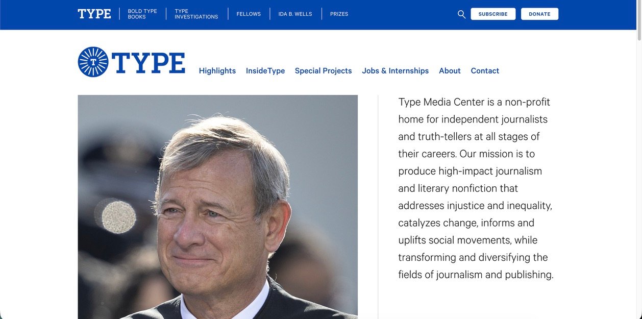Go to the About page
642x319 pixels.
coord(449,70)
